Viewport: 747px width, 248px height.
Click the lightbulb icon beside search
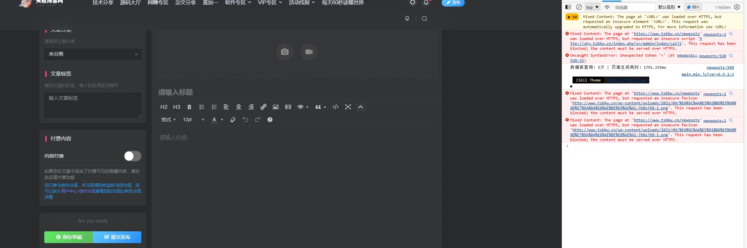407,19
